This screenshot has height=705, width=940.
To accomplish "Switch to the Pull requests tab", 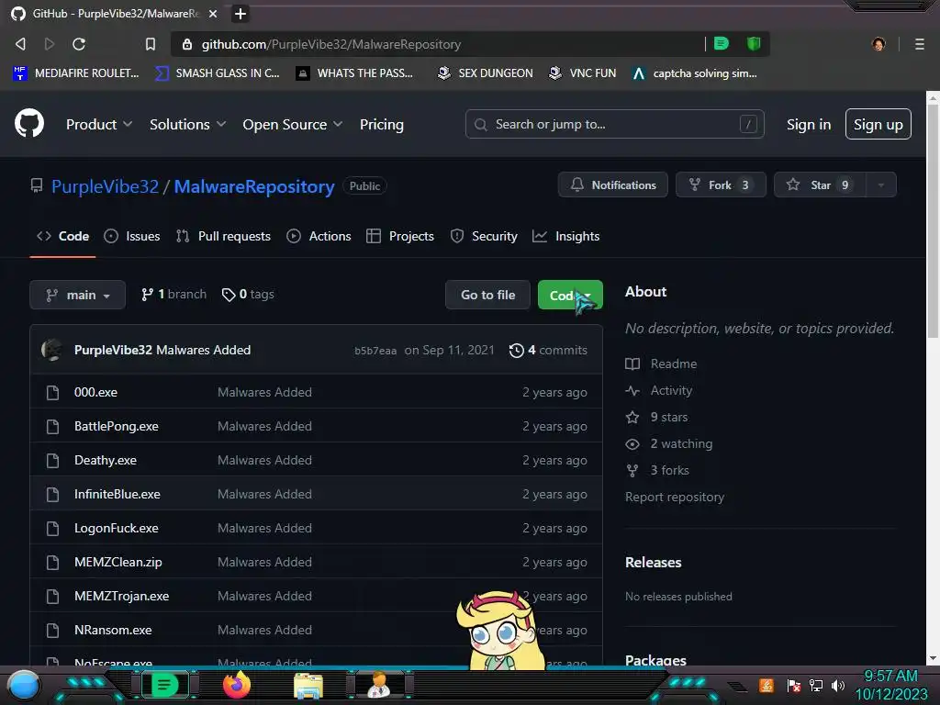I will [223, 236].
